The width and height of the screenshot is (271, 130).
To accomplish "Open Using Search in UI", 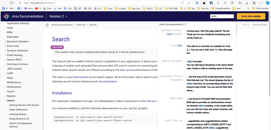I will point(19,119).
